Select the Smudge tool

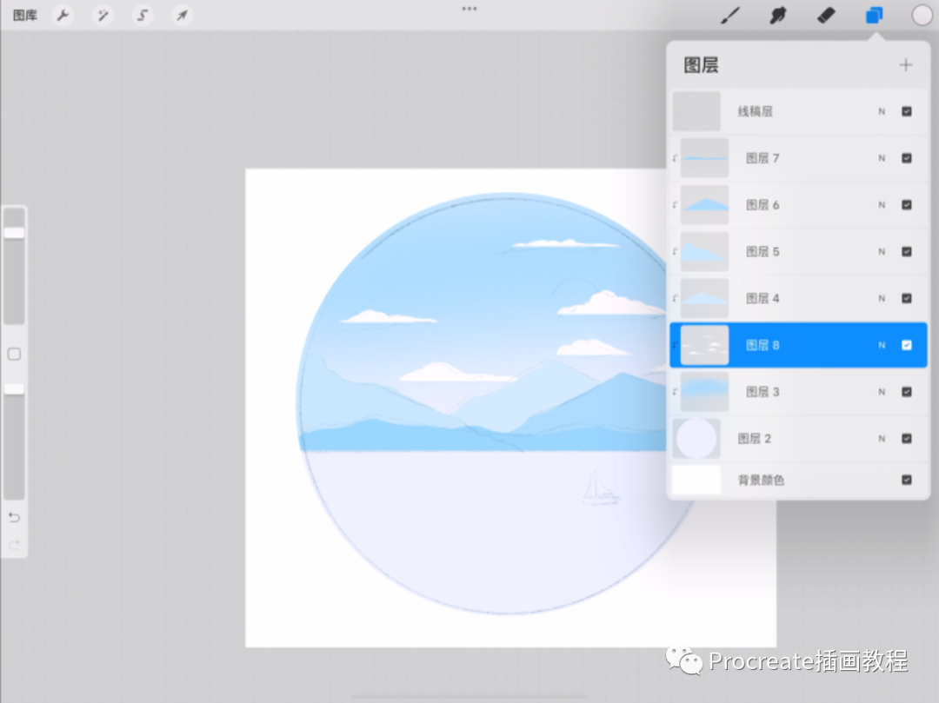coord(778,15)
